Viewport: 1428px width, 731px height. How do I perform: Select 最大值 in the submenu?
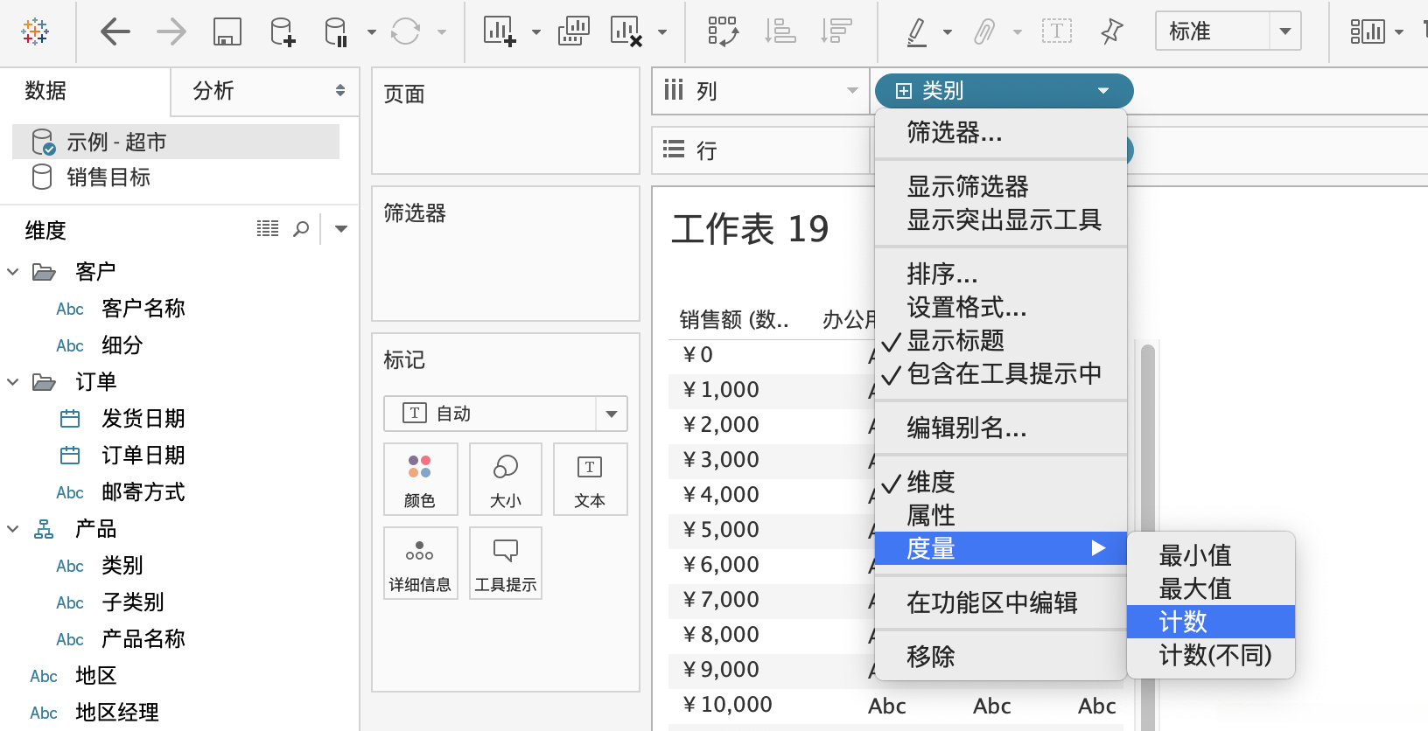[1211, 588]
